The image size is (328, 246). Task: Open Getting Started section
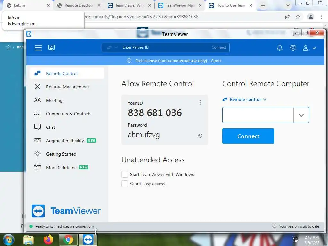pyautogui.click(x=67, y=154)
